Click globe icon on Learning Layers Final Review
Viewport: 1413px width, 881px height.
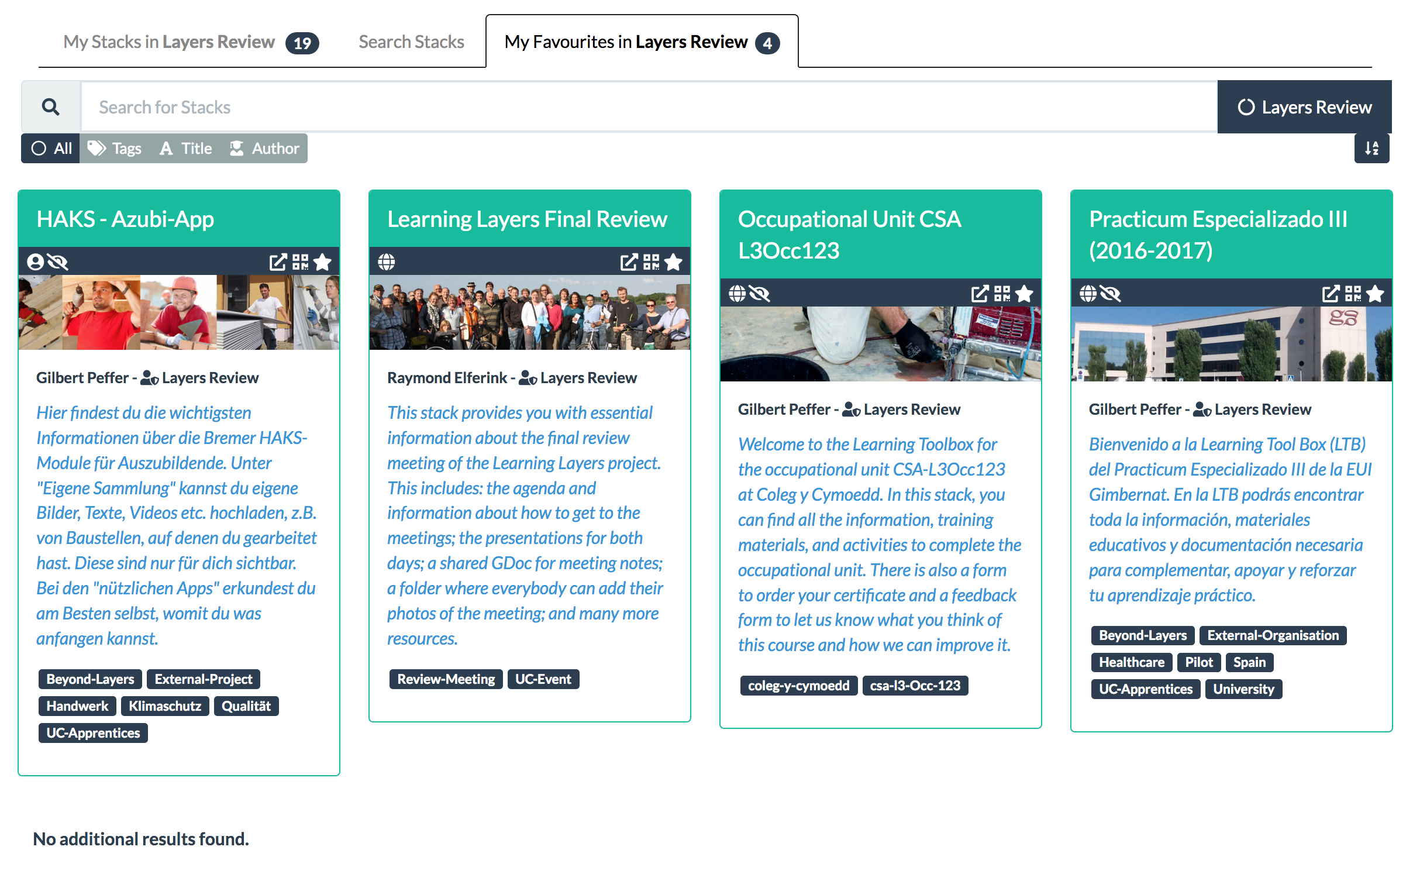[x=387, y=262]
